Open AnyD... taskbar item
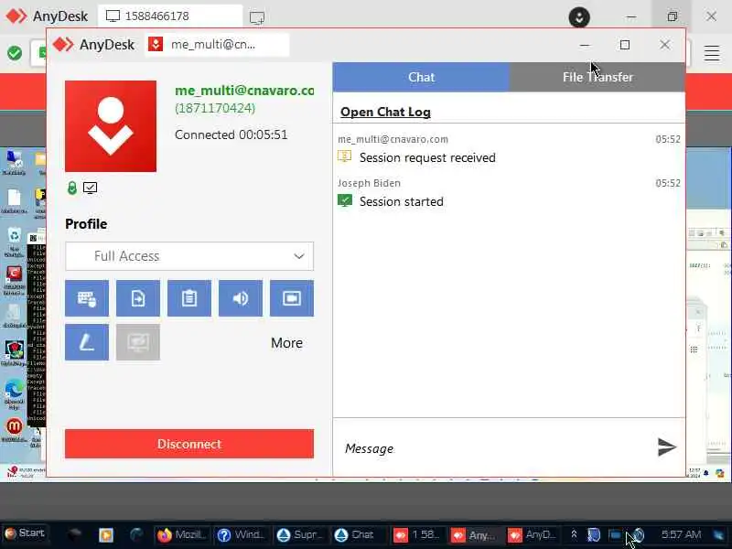 (533, 534)
